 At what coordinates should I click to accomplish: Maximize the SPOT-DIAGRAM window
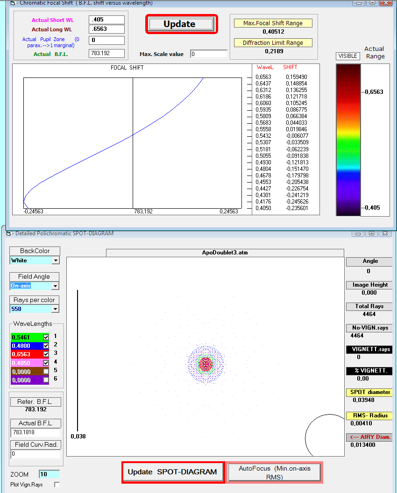pyautogui.click(x=371, y=233)
